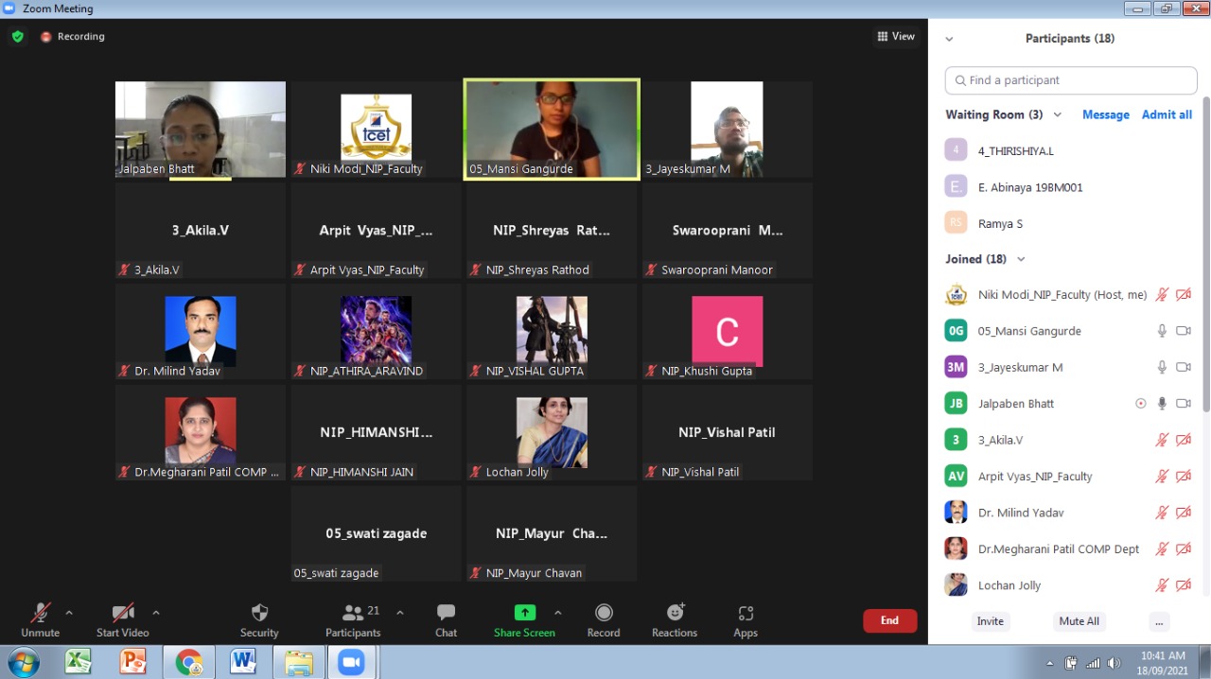This screenshot has height=679, width=1211.
Task: Click the Mute All button
Action: tap(1079, 621)
